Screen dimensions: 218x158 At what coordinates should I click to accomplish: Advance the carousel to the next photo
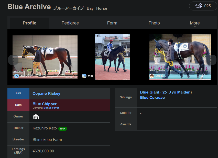click(x=211, y=60)
